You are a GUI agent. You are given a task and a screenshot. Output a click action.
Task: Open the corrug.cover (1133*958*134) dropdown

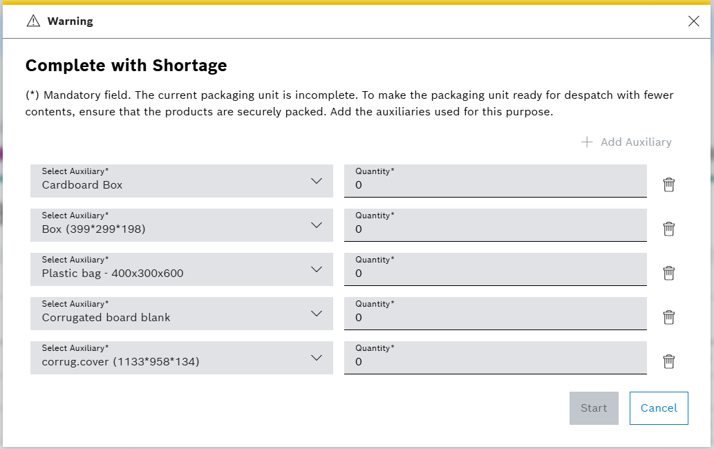click(x=181, y=358)
